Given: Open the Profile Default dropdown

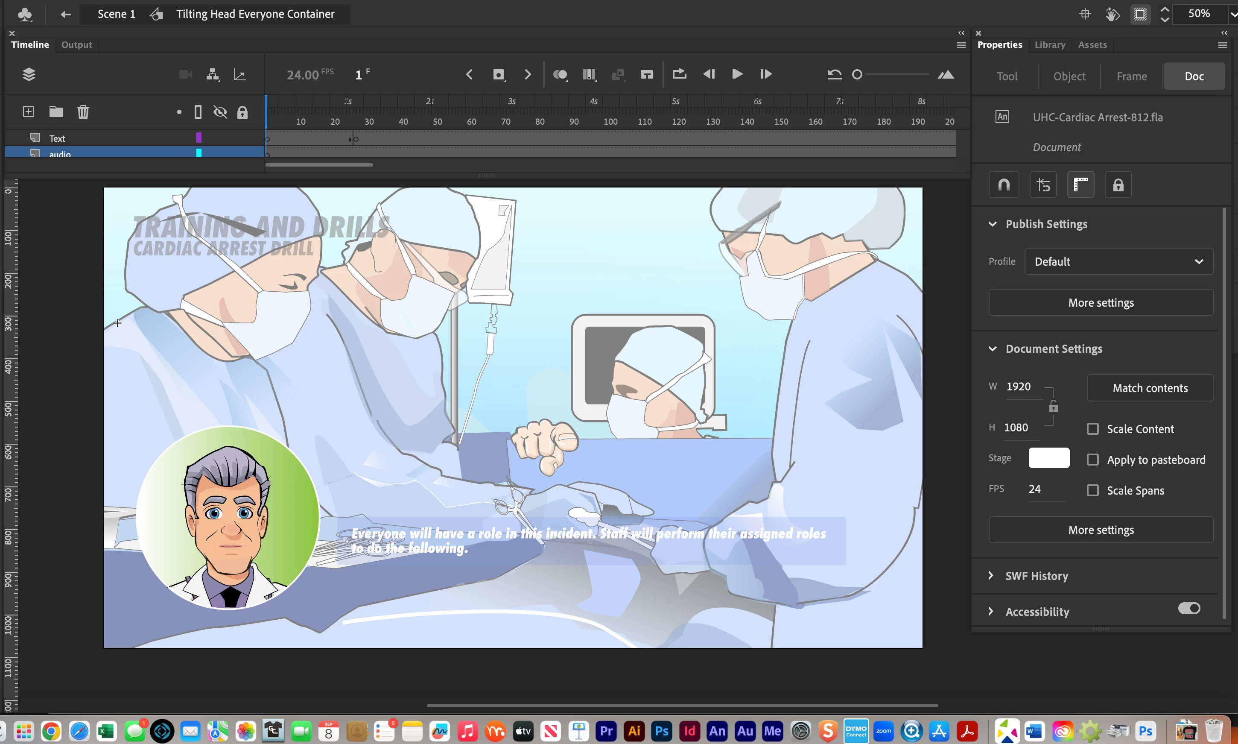Looking at the screenshot, I should [x=1119, y=261].
